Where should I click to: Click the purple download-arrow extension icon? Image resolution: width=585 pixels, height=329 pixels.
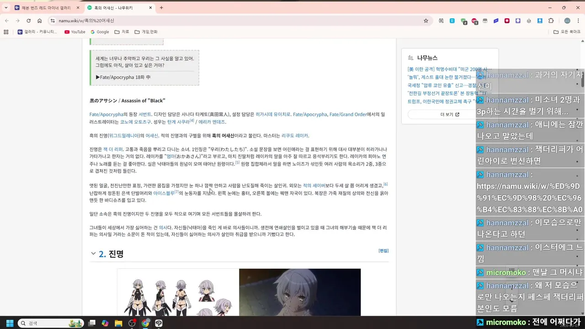[518, 21]
